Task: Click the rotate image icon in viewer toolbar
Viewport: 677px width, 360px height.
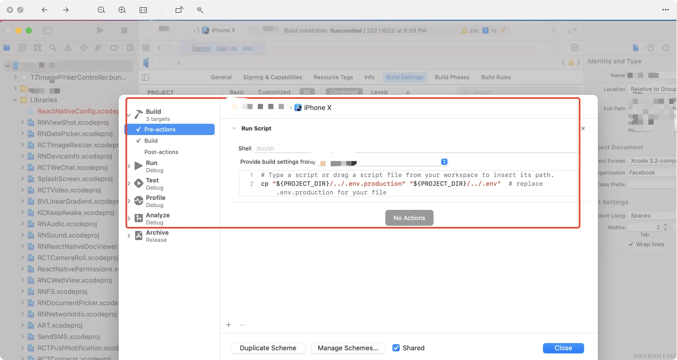Action: pyautogui.click(x=179, y=10)
